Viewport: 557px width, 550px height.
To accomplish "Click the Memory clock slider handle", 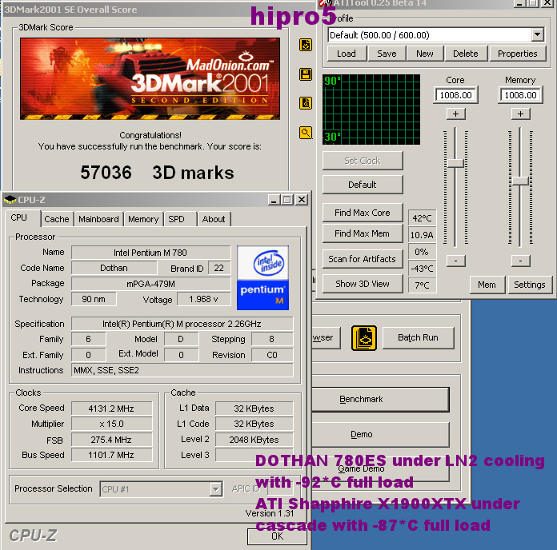I will tap(520, 181).
